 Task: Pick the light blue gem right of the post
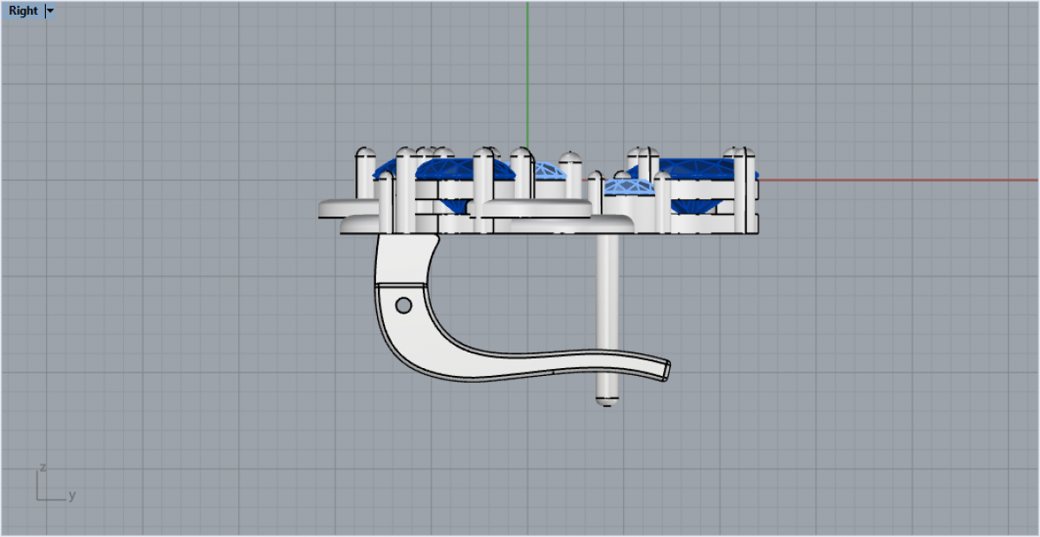627,186
